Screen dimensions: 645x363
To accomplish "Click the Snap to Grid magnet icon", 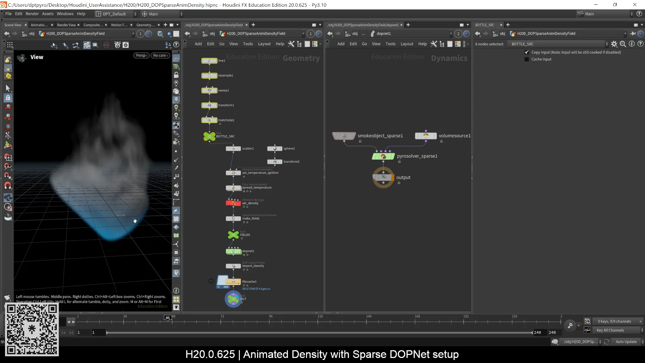I will click(x=8, y=157).
